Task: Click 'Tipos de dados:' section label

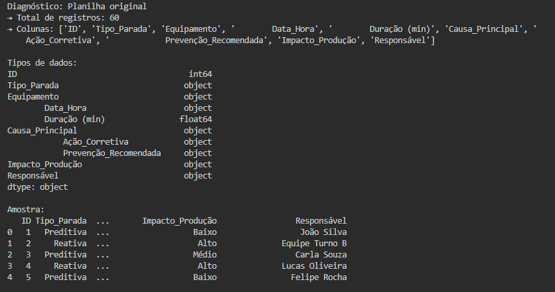Action: 42,63
